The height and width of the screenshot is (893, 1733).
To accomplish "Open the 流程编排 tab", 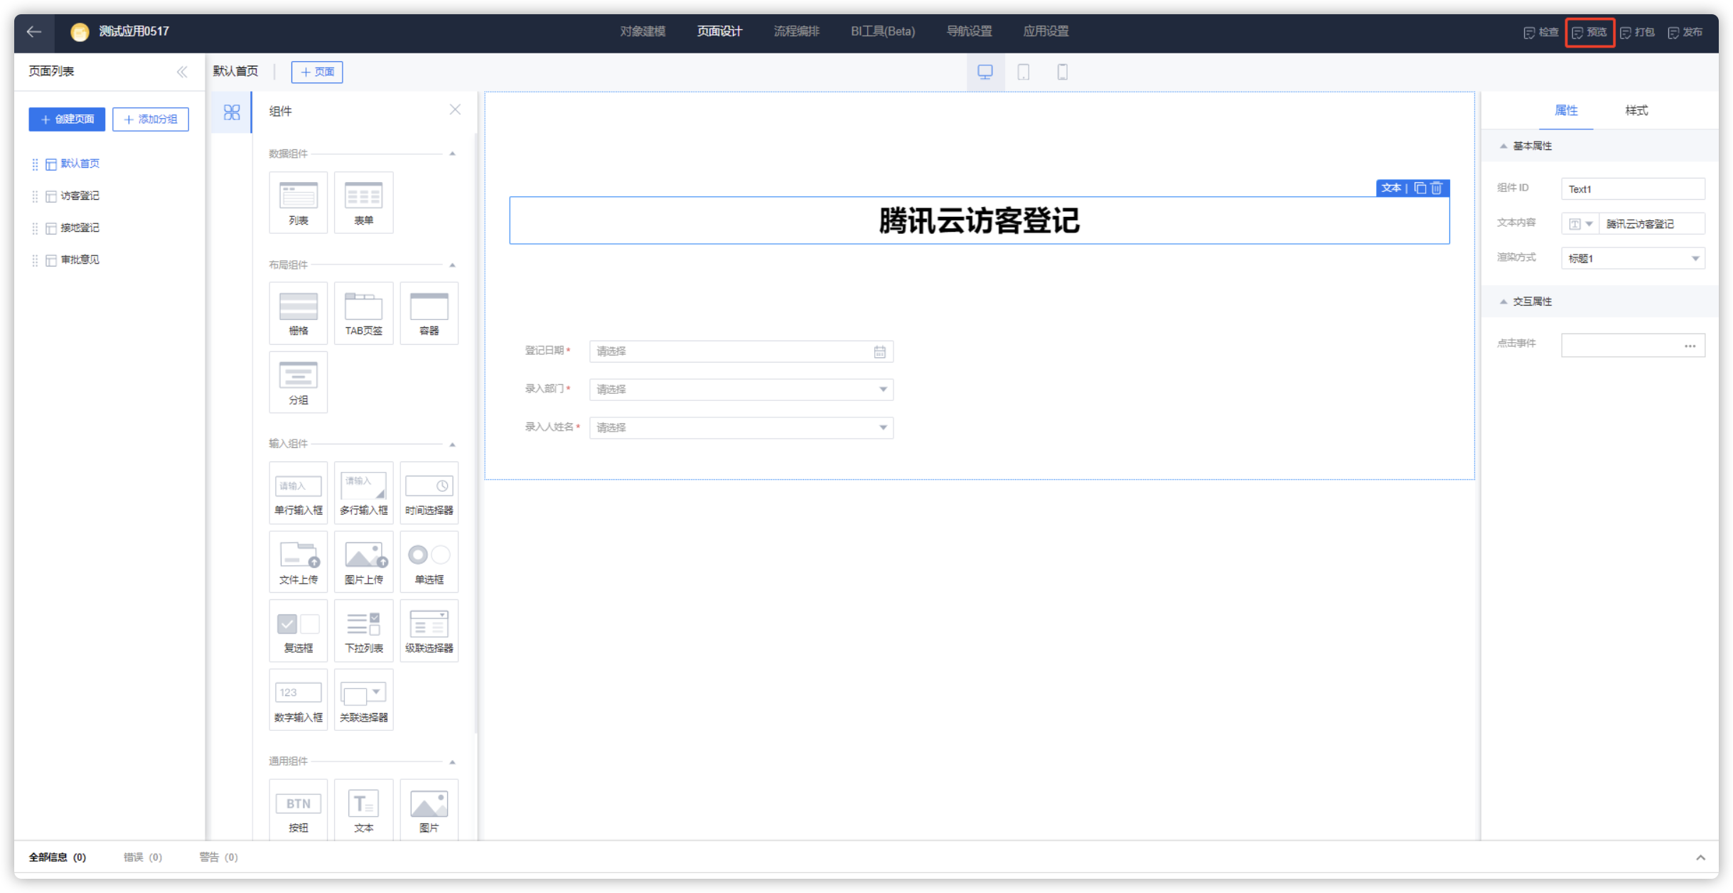I will click(x=796, y=31).
